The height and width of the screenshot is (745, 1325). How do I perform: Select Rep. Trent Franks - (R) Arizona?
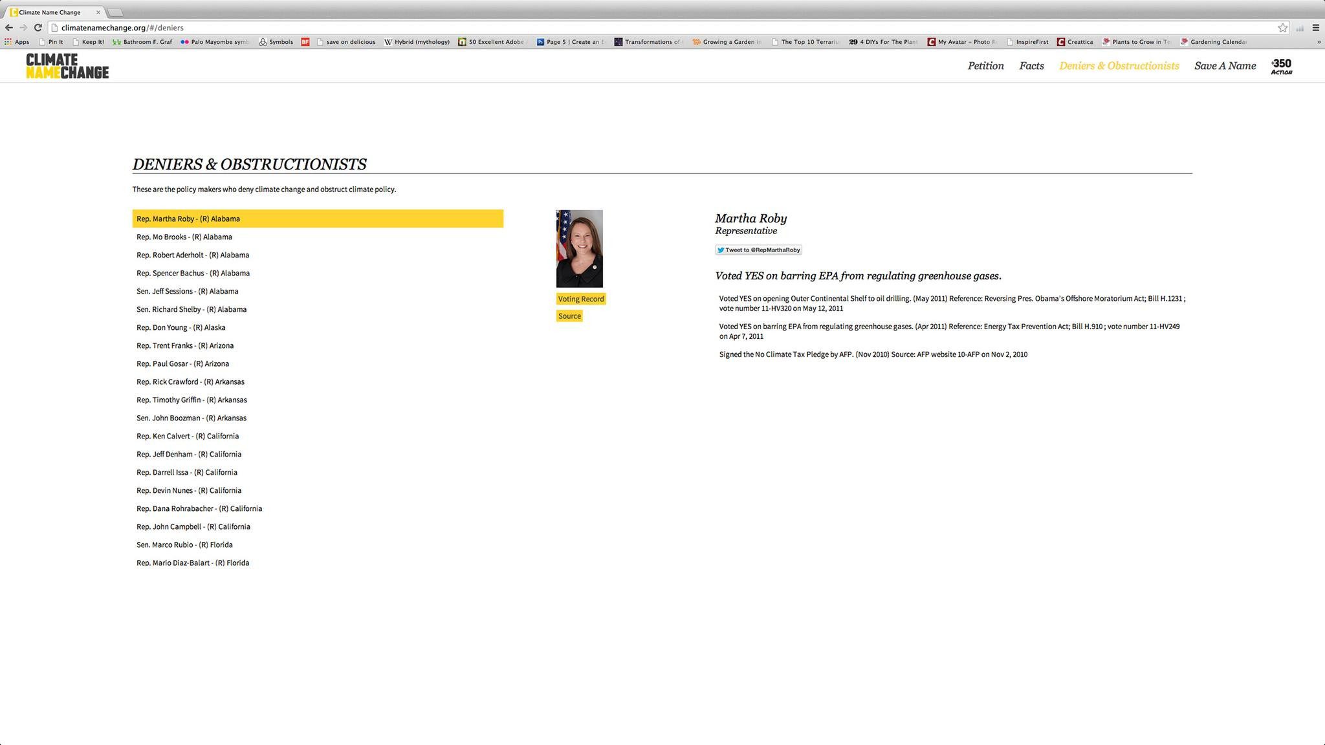pos(318,345)
